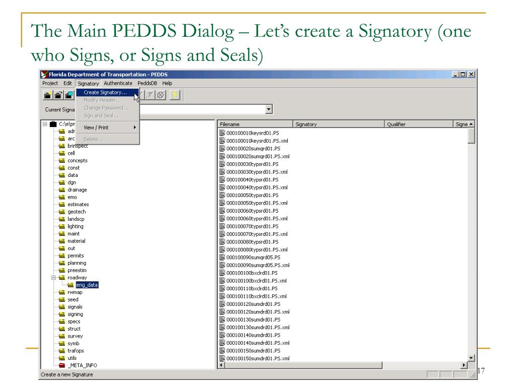Select the trafops folder

point(76,351)
